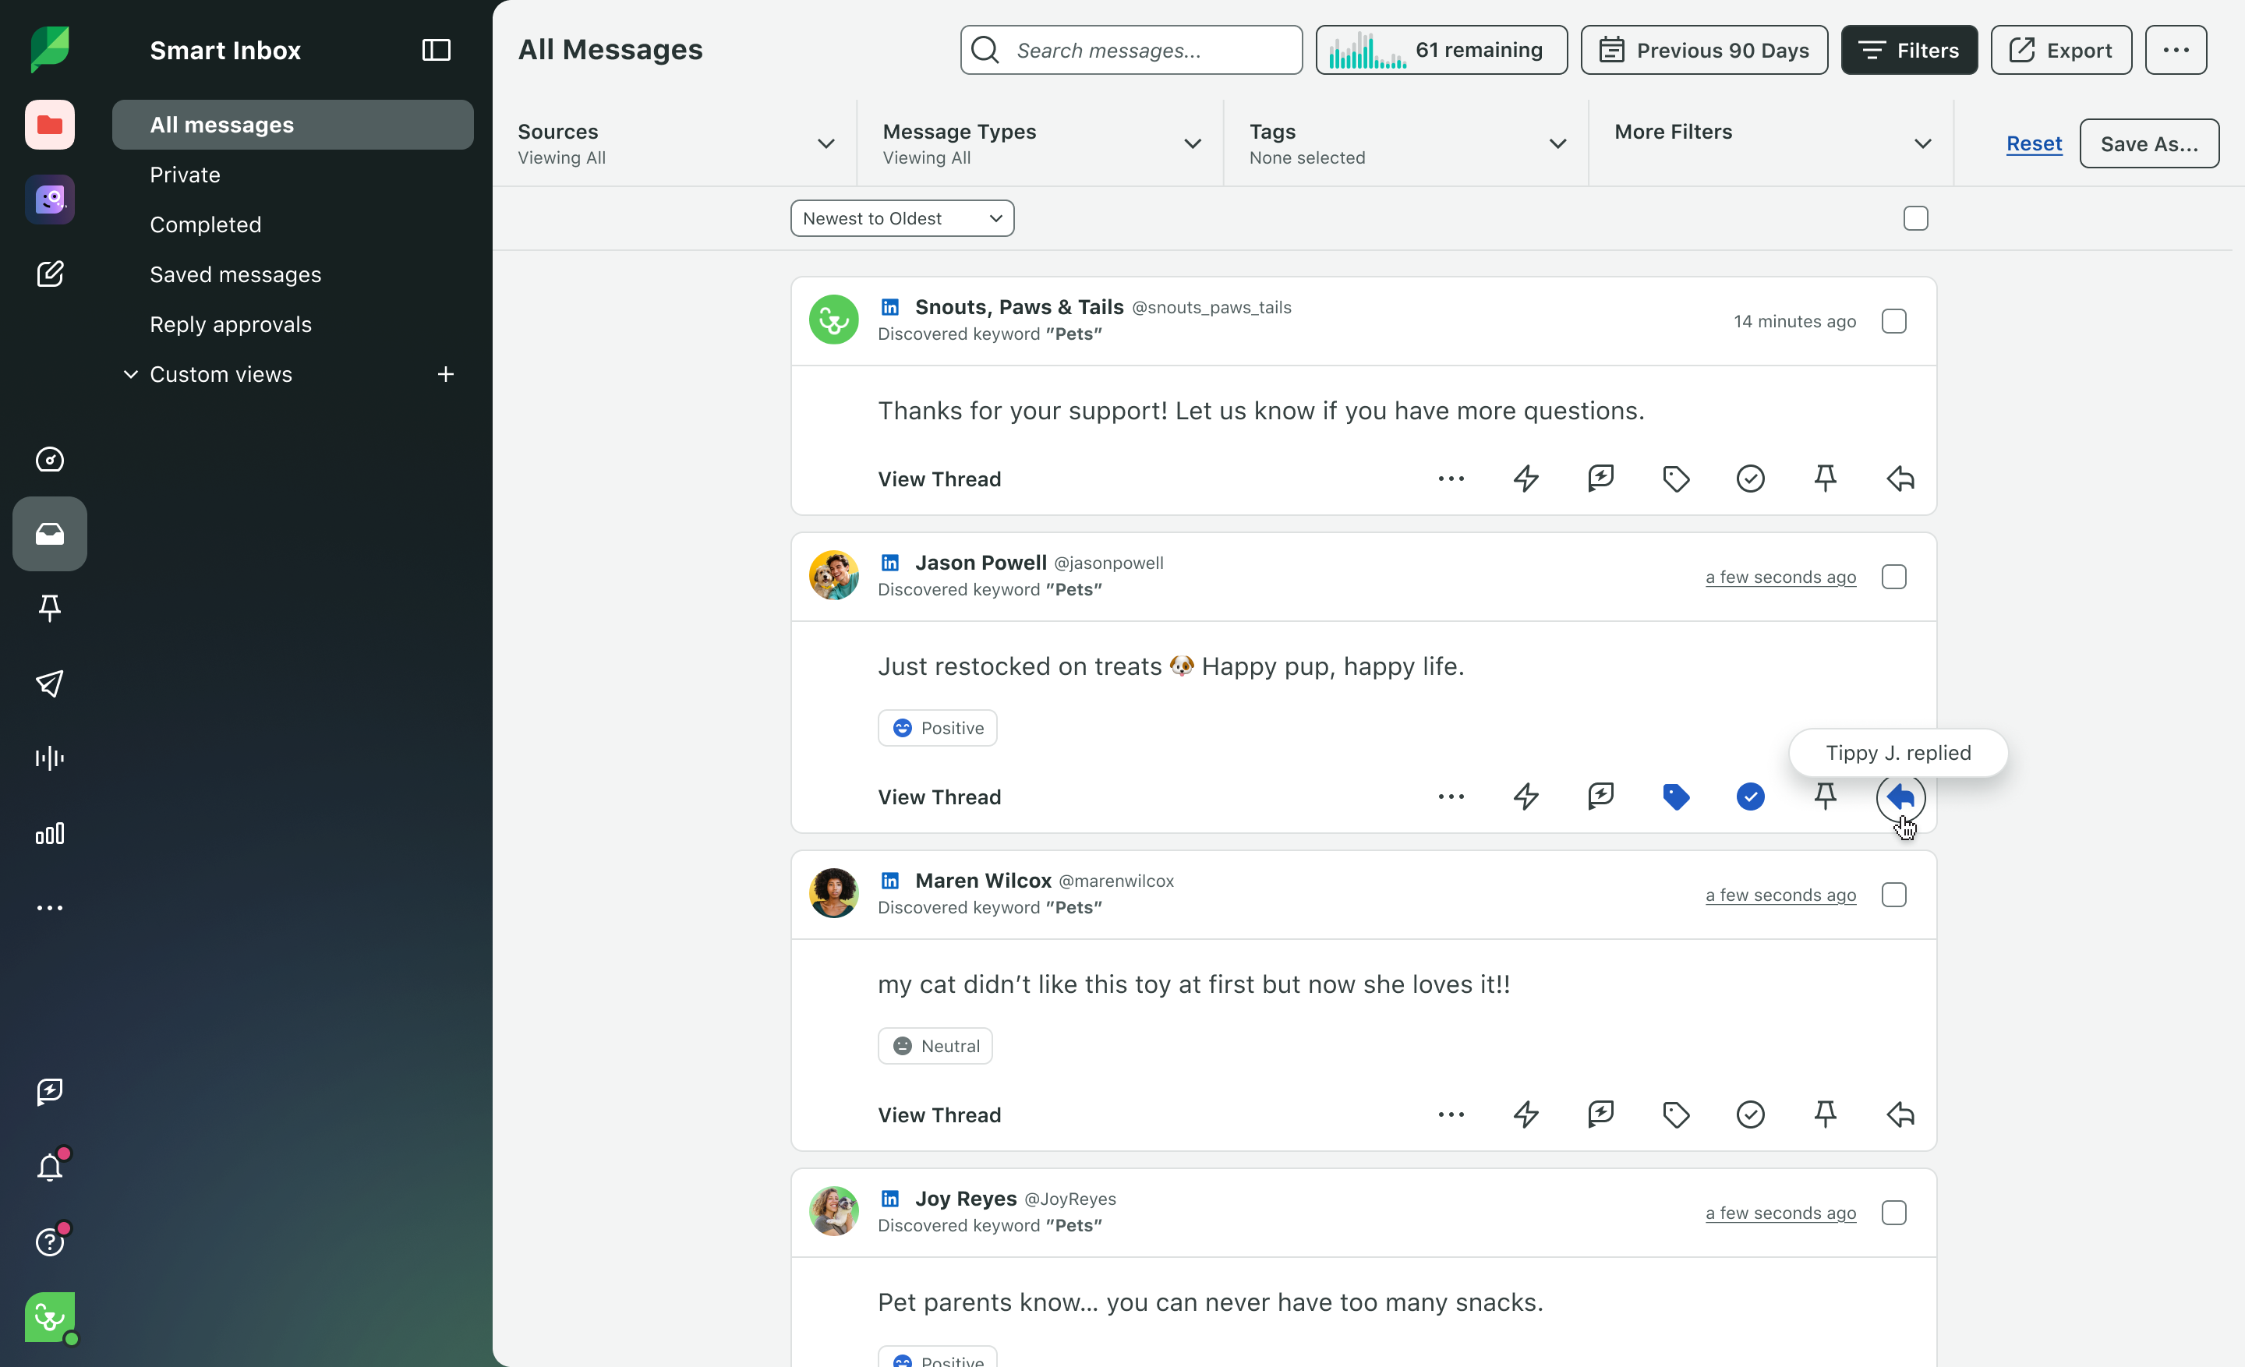The image size is (2245, 1367).
Task: Open the Sources filter dropdown
Action: [x=674, y=143]
